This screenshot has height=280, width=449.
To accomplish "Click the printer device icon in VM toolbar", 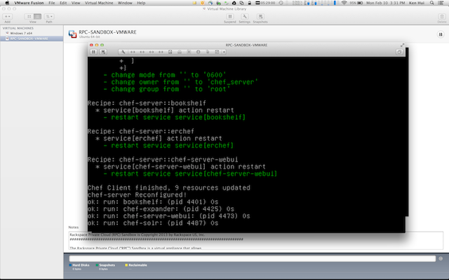I will pos(180,52).
